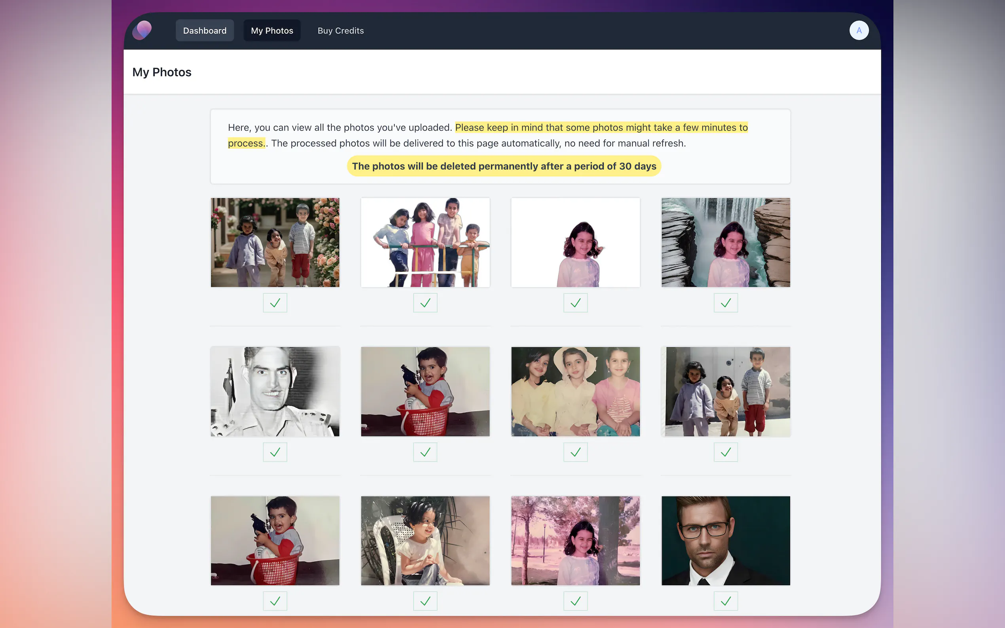Open three girls in pastel dresses photo
This screenshot has height=628, width=1005.
coord(575,391)
